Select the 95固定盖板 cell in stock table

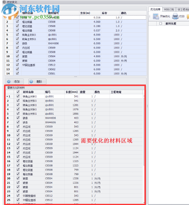tap(34, 65)
